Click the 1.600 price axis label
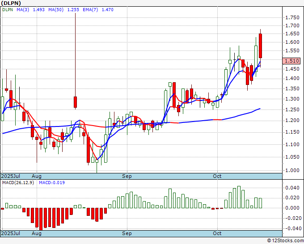This screenshot has width=304, height=244. tap(292, 42)
